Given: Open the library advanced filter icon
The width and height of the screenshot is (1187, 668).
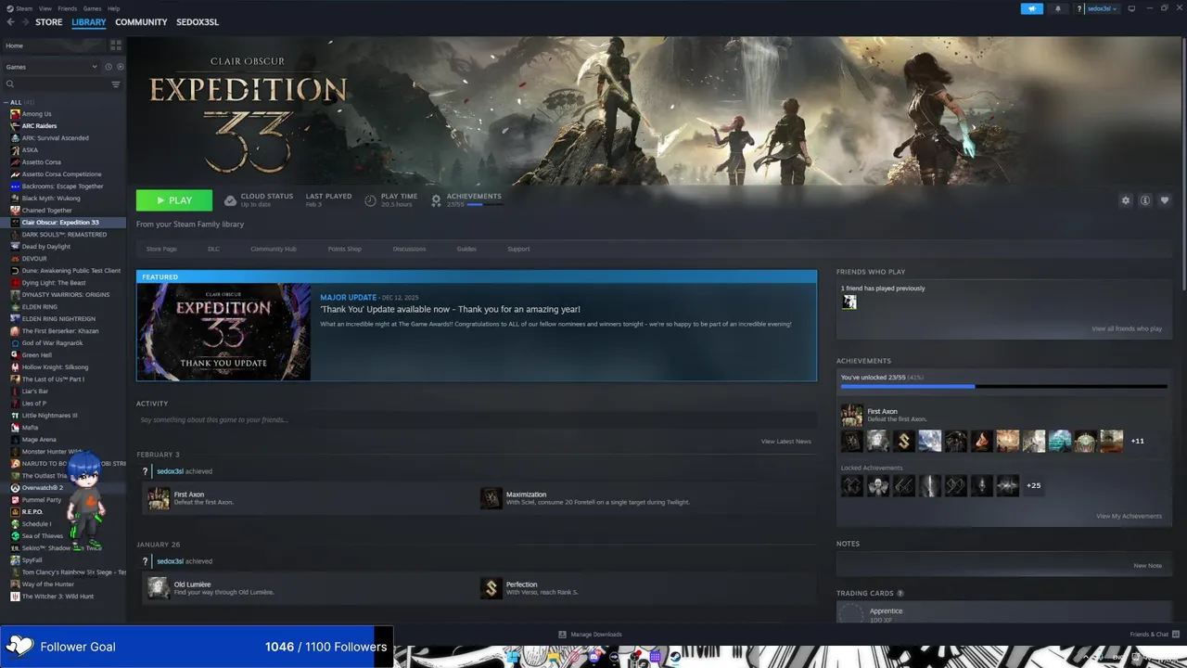Looking at the screenshot, I should (116, 84).
